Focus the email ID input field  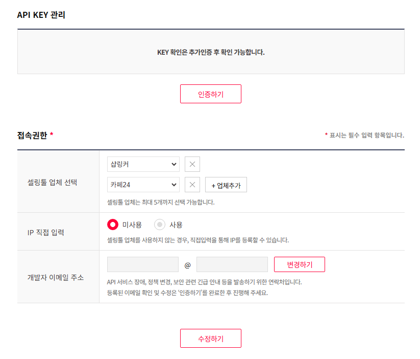(143, 264)
